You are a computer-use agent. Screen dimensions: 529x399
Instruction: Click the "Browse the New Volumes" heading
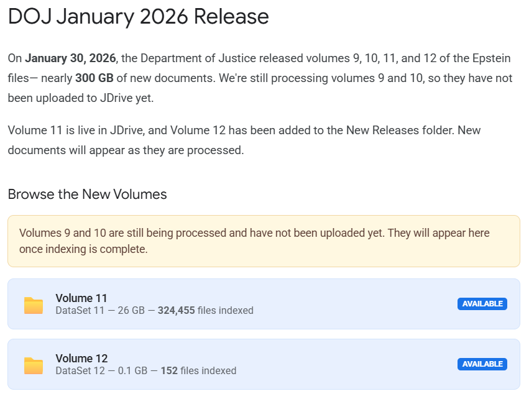tap(87, 194)
